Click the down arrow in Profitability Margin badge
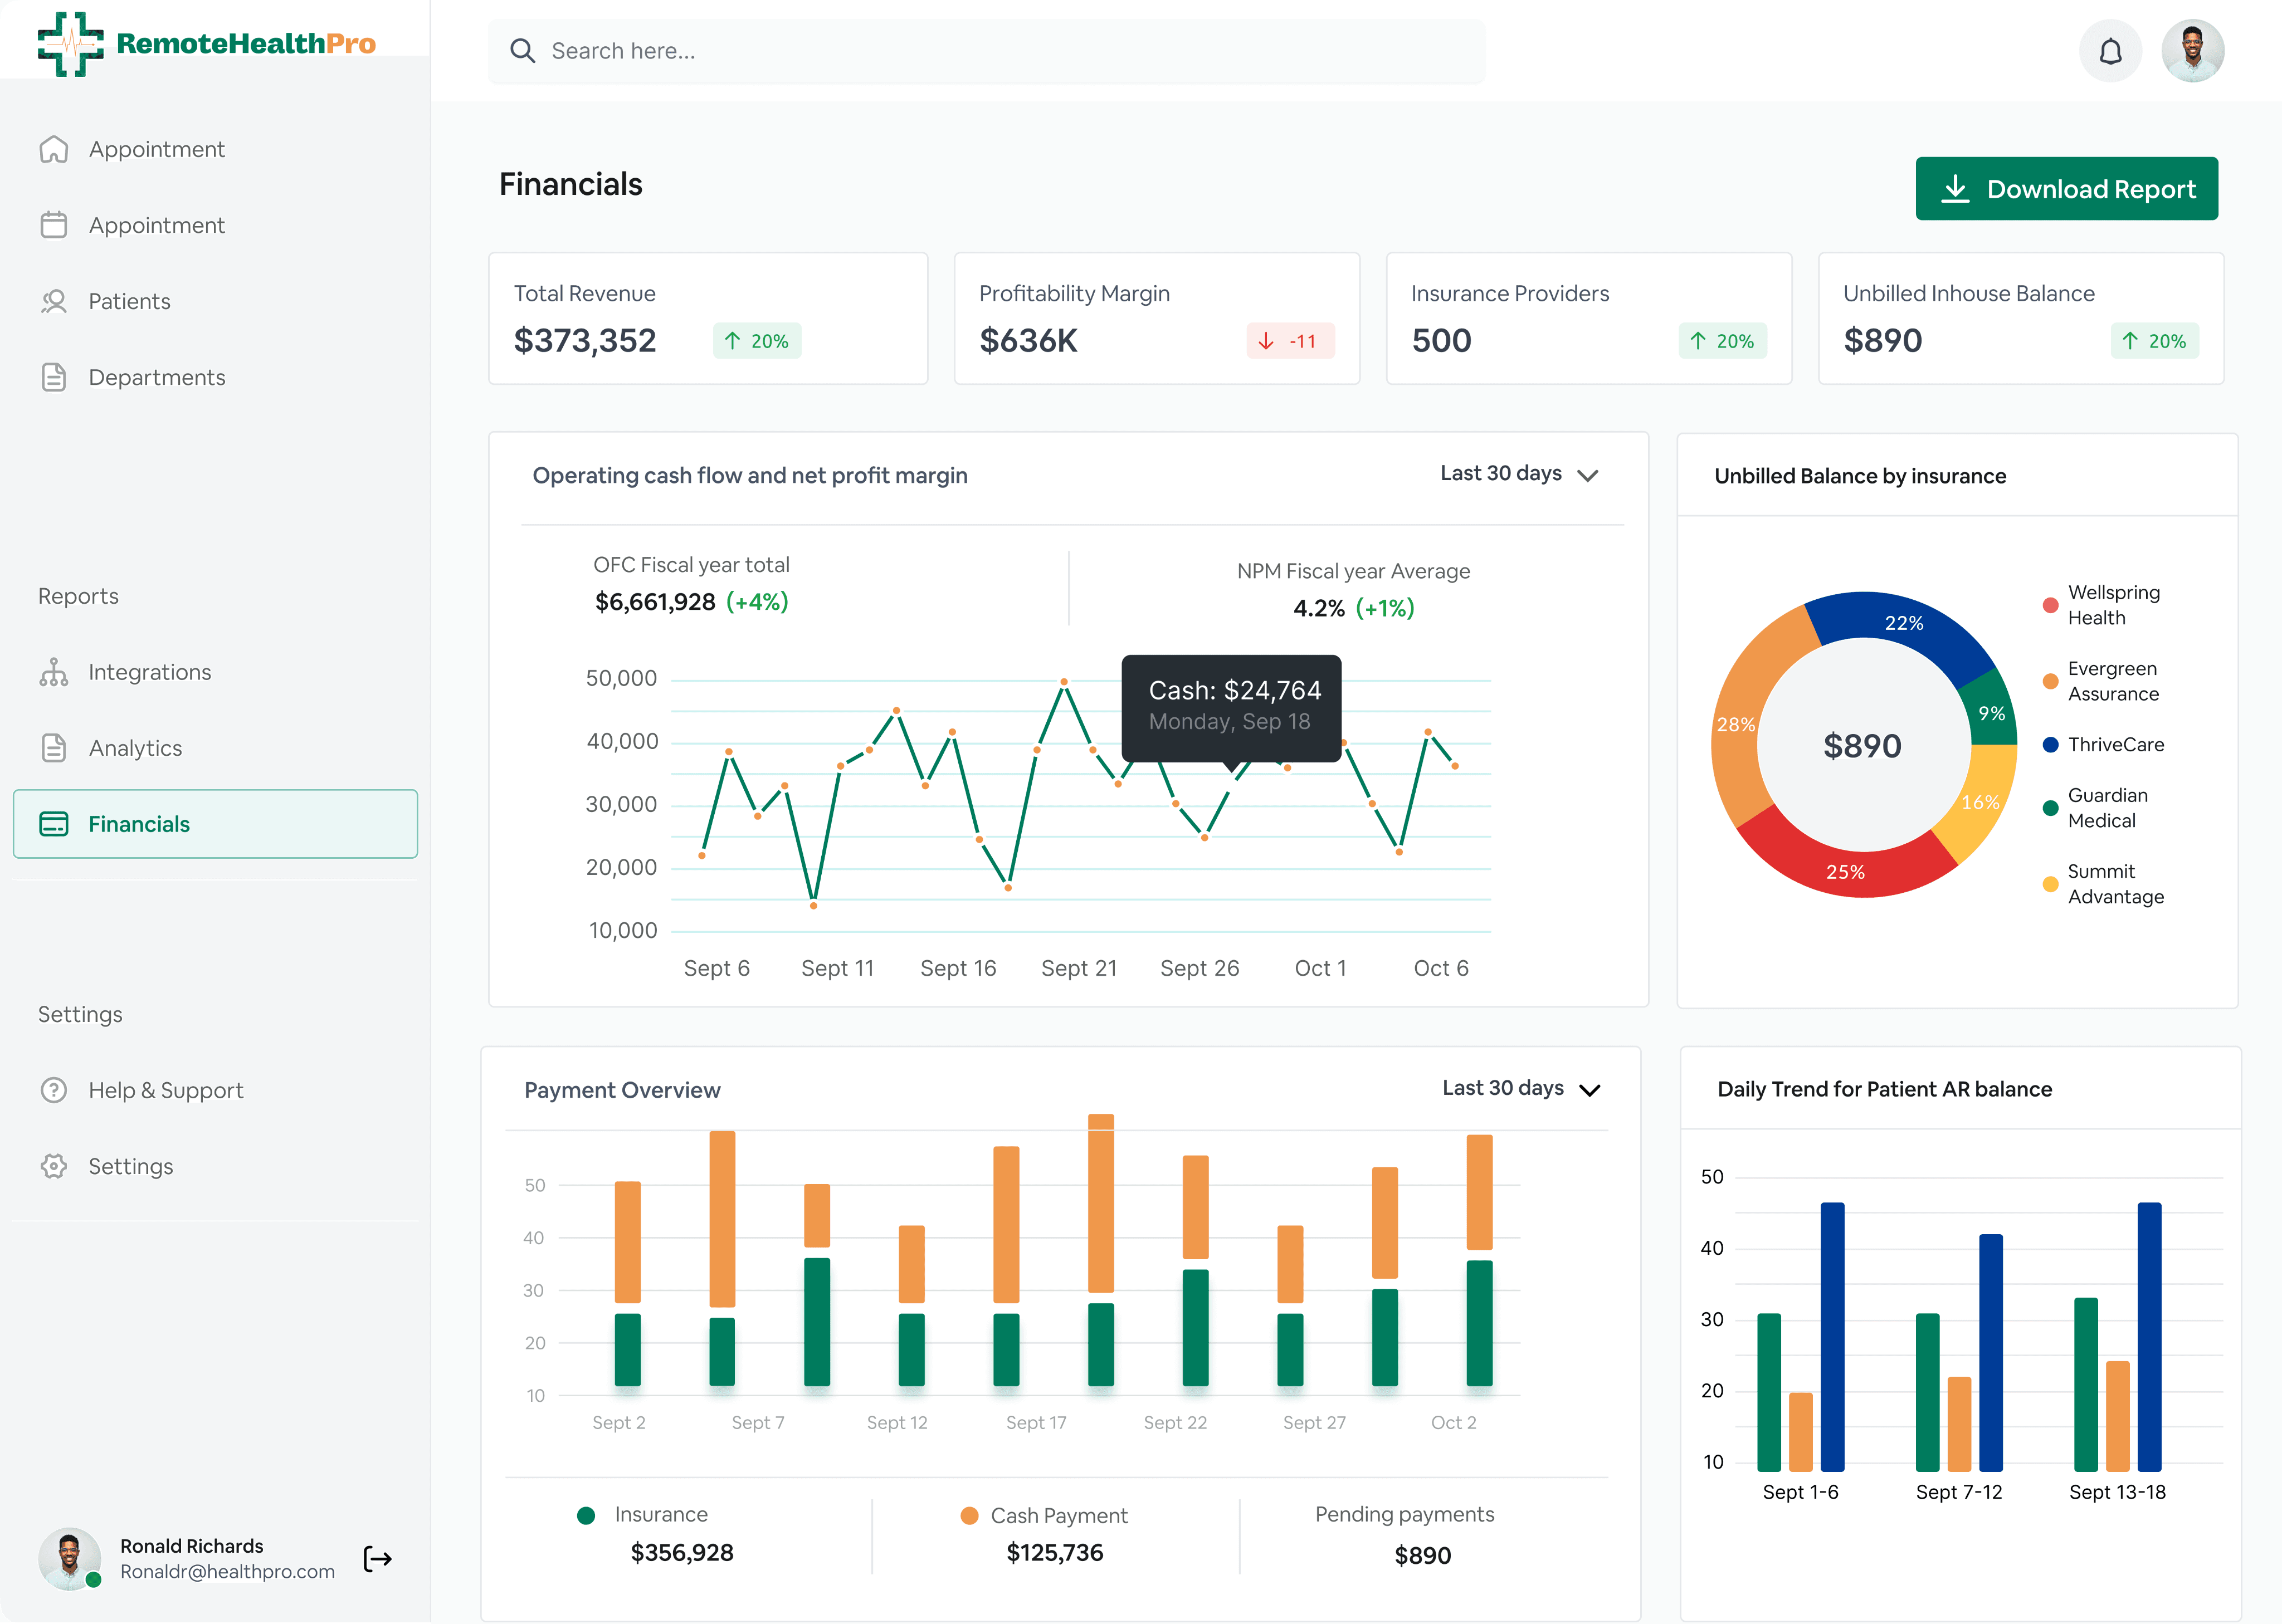The height and width of the screenshot is (1624, 2282). click(x=1266, y=341)
